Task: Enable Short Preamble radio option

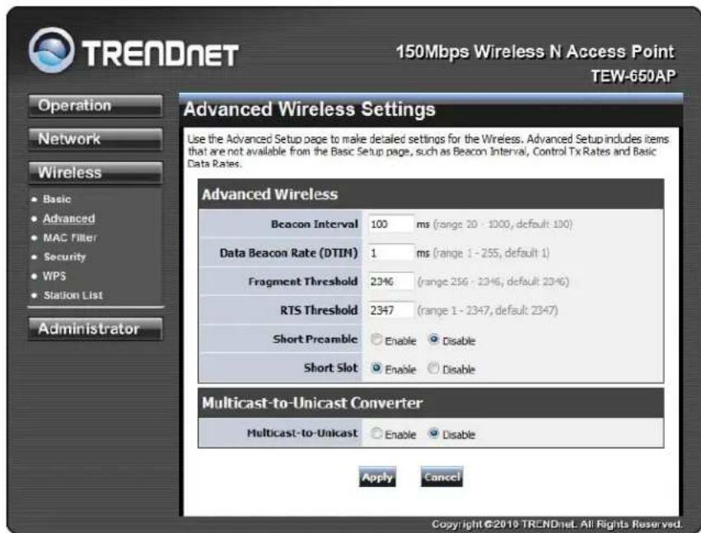Action: point(376,340)
